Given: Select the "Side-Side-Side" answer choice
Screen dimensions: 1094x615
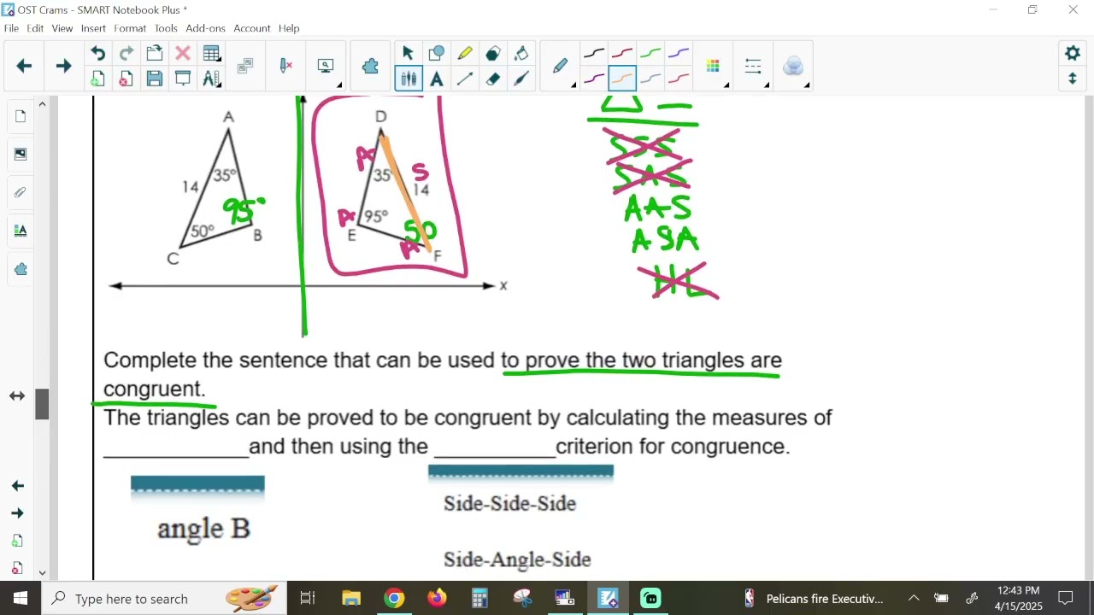Looking at the screenshot, I should coord(509,504).
